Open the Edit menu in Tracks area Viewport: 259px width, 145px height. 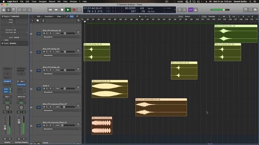pyautogui.click(x=39, y=17)
